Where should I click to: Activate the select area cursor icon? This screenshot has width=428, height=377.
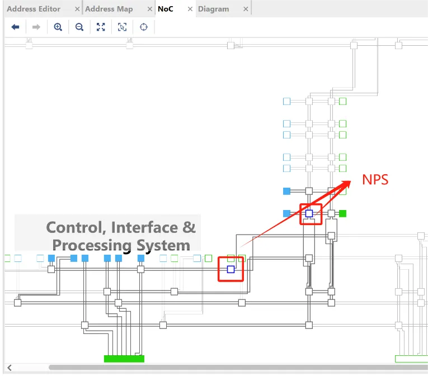click(123, 27)
